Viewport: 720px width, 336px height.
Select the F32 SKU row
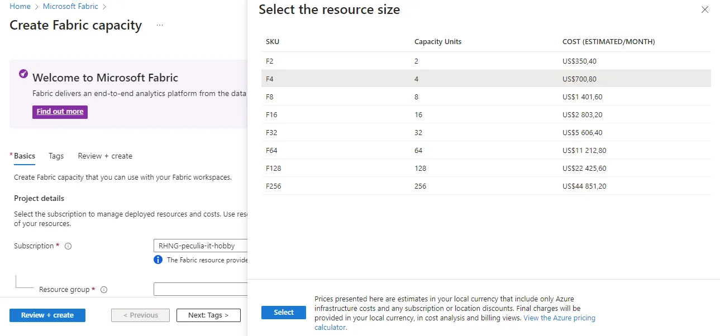coord(486,132)
